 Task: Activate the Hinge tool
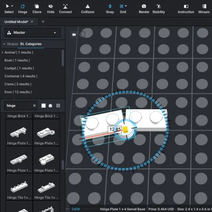click(22, 9)
